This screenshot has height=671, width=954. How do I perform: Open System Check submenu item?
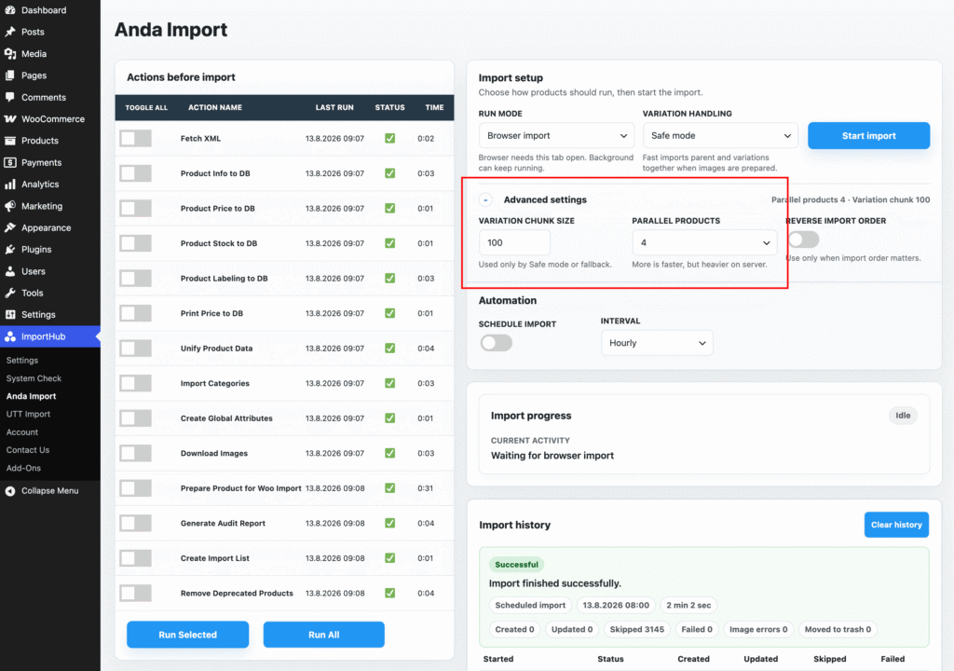coord(34,378)
